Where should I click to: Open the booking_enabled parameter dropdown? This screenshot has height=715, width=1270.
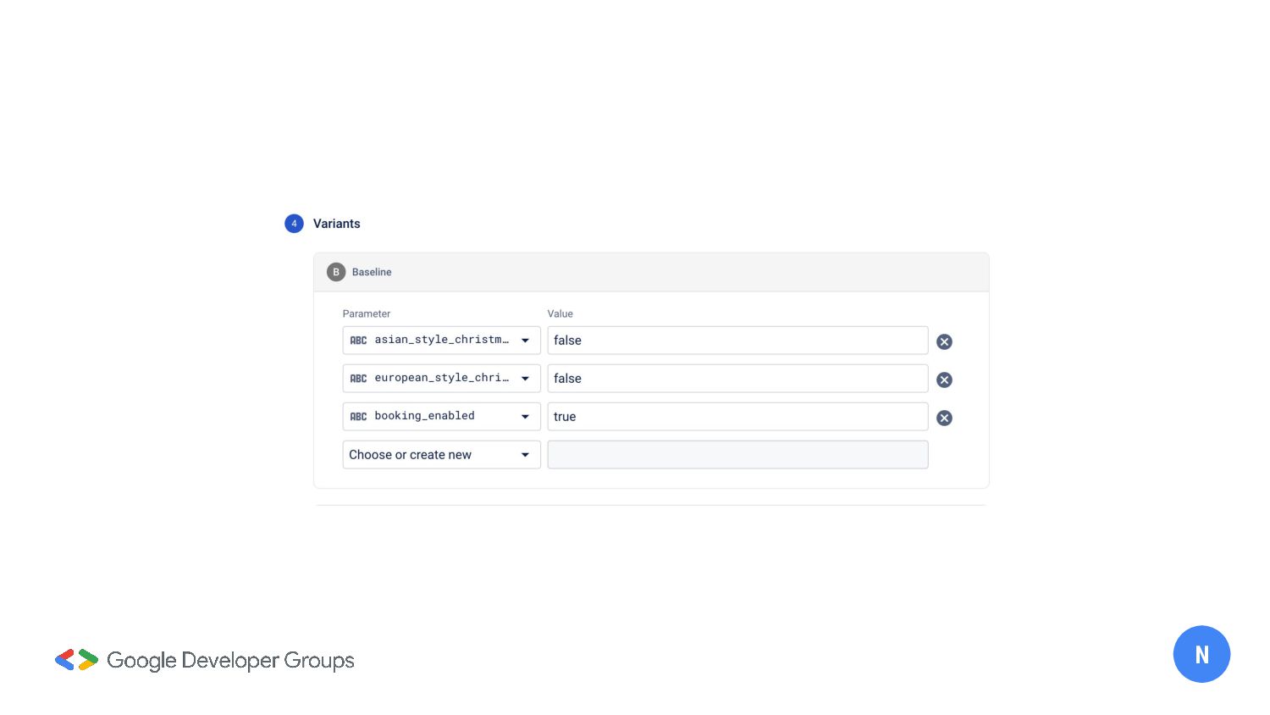(x=525, y=417)
